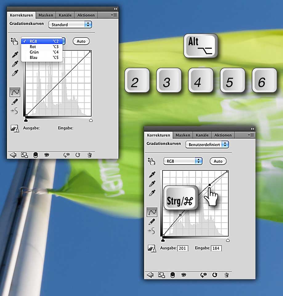Viewport: 283px width, 296px height.
Task: Open the Benutzerdefiniert preset dropdown
Action: tap(207, 145)
